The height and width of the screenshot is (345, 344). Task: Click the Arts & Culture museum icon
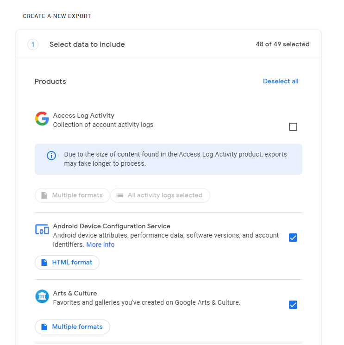click(x=42, y=296)
